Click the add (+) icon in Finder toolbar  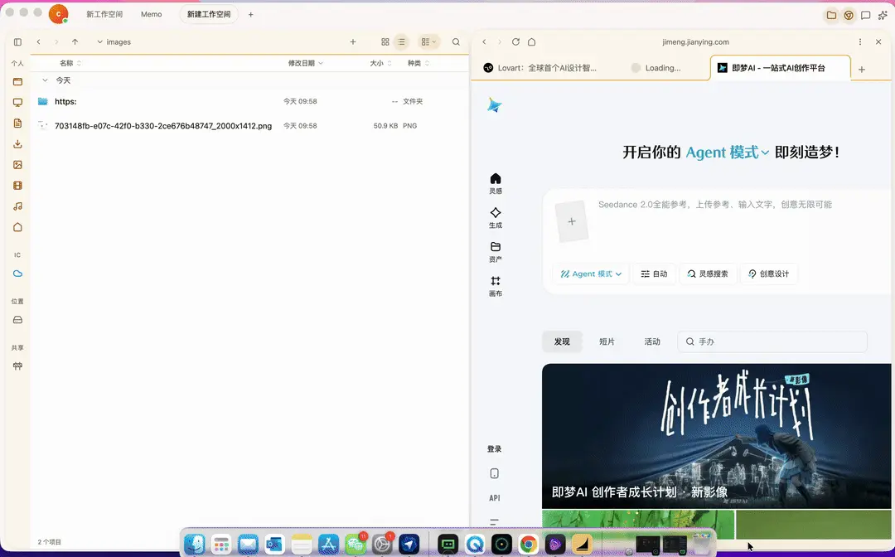352,41
